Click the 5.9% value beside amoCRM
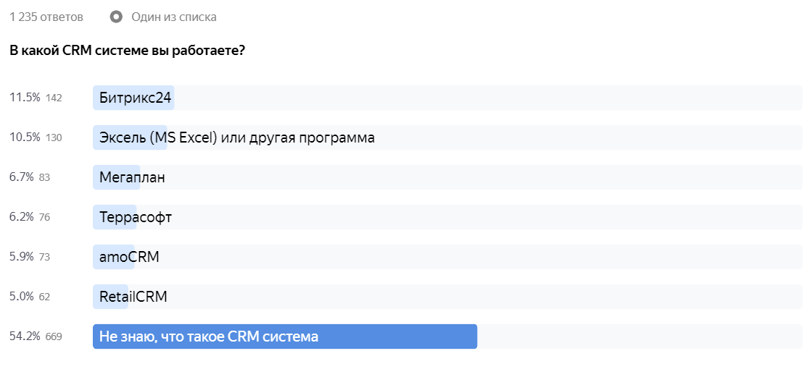The image size is (812, 377). (x=22, y=257)
